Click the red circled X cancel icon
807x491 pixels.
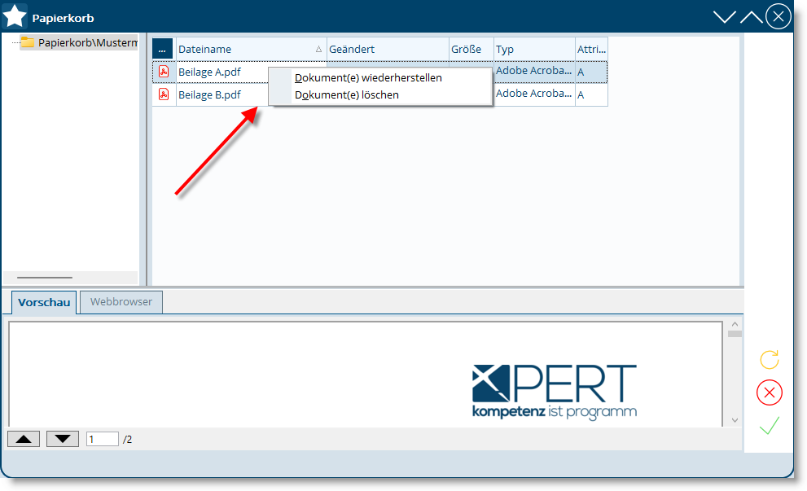tap(769, 392)
